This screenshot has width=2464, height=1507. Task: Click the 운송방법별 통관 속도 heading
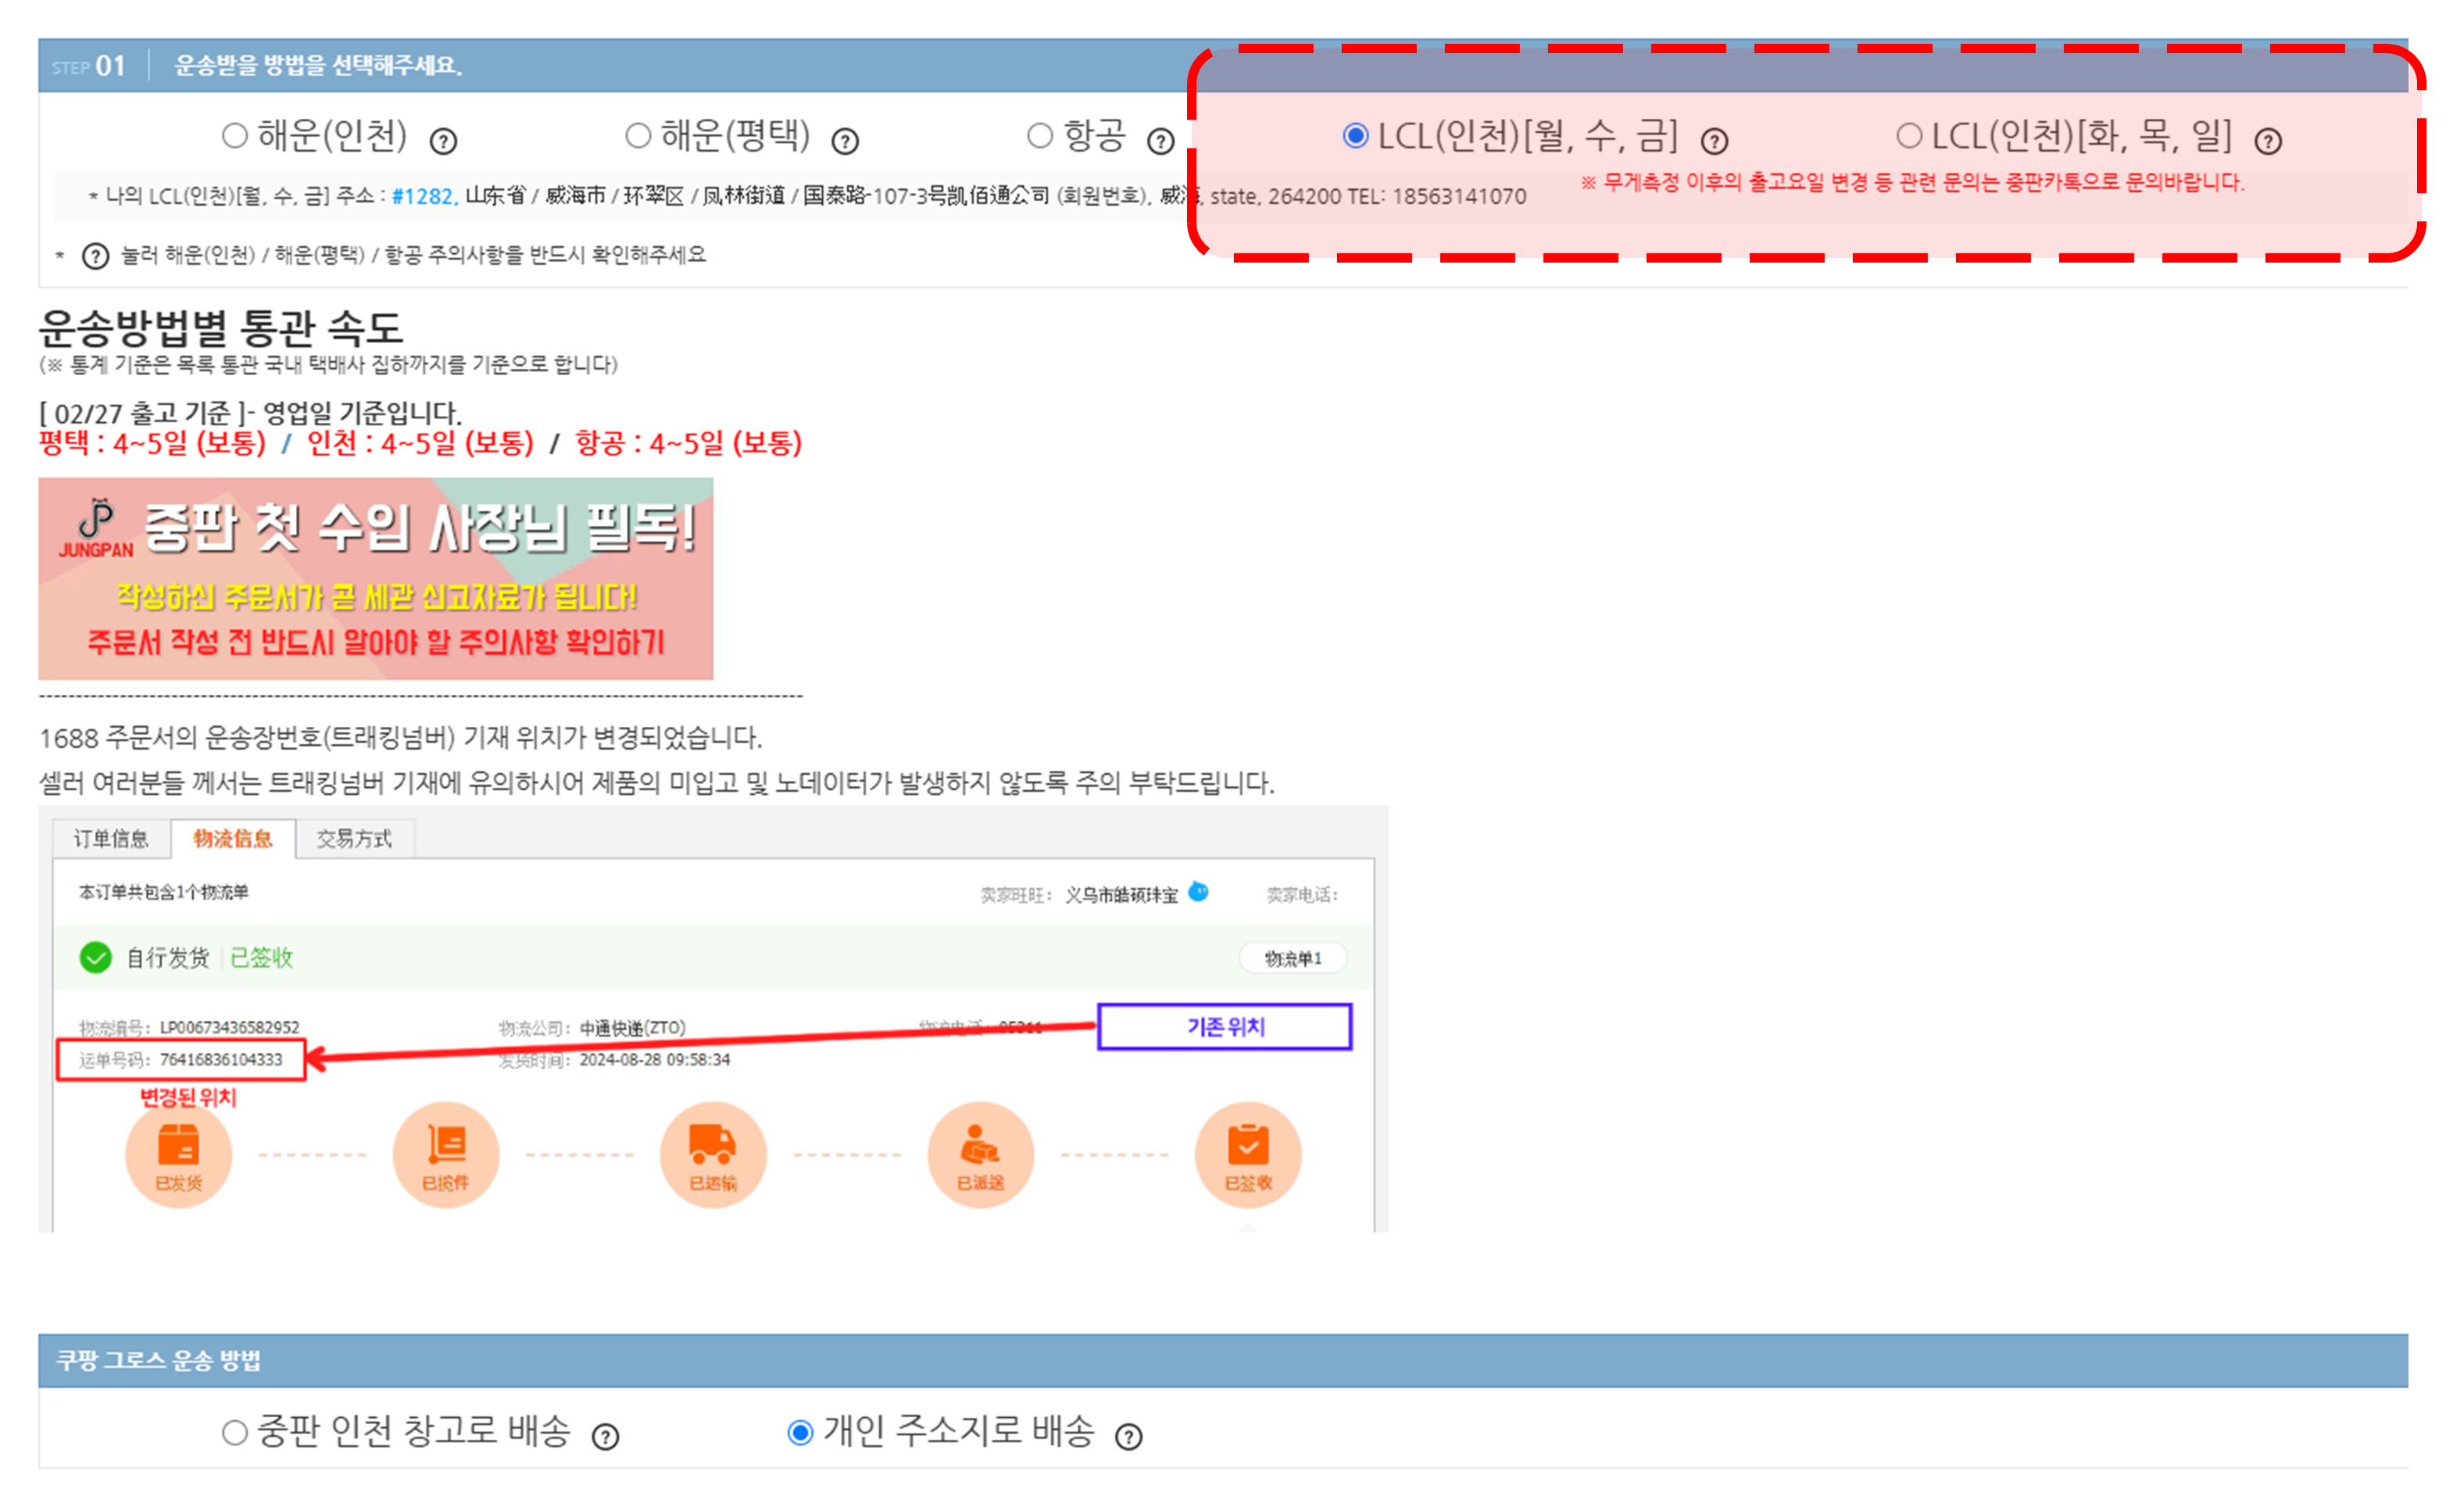point(220,327)
